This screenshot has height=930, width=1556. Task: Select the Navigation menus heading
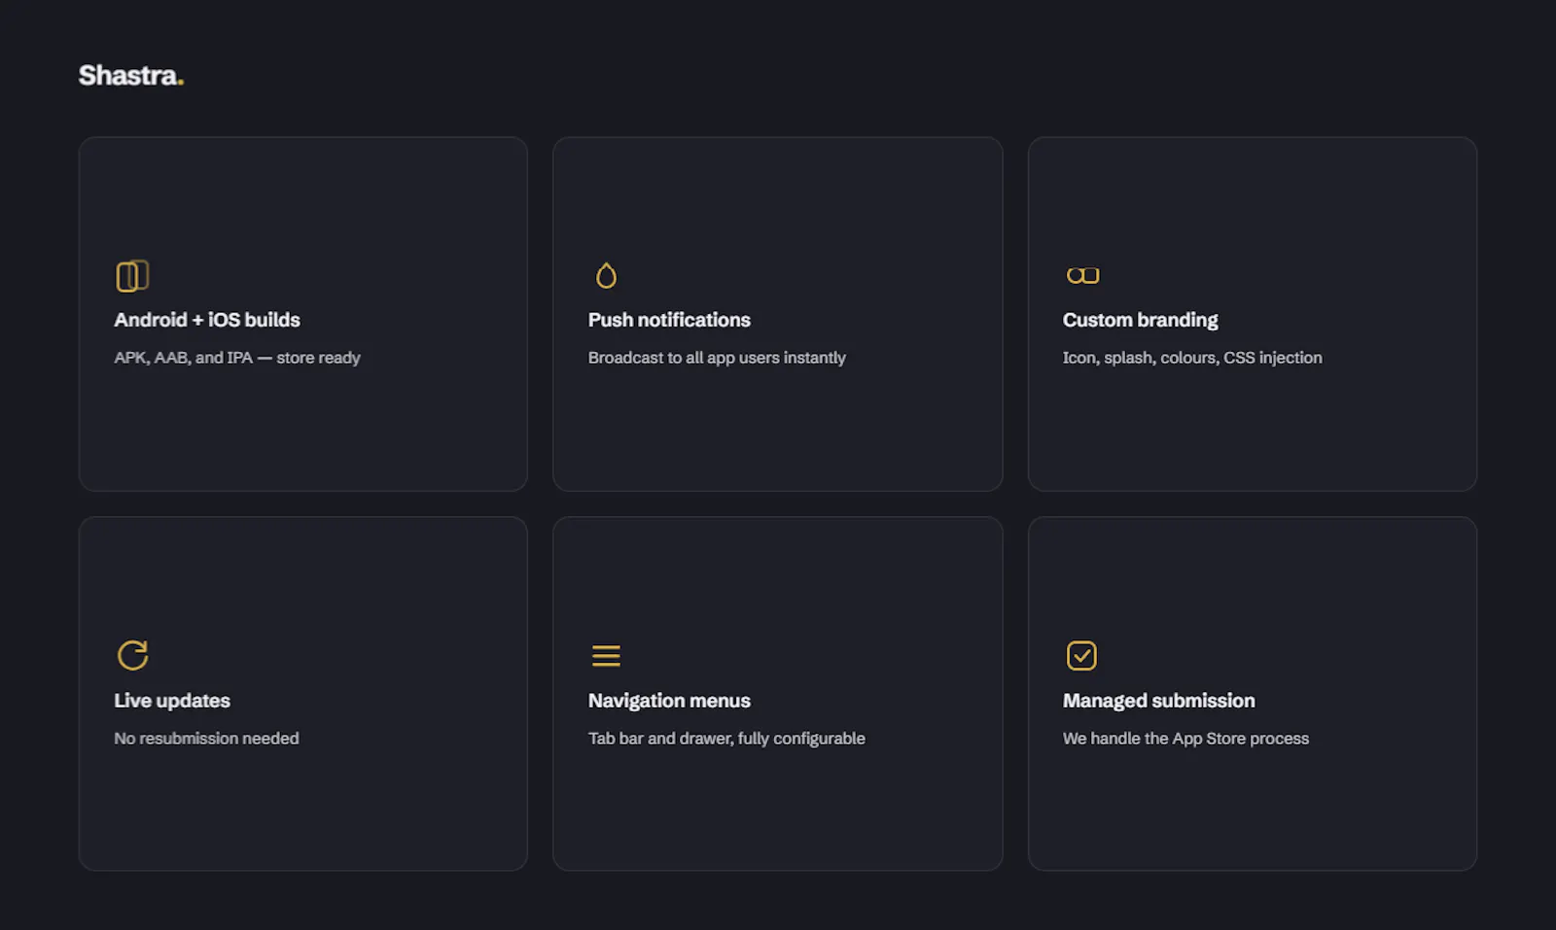pos(669,701)
